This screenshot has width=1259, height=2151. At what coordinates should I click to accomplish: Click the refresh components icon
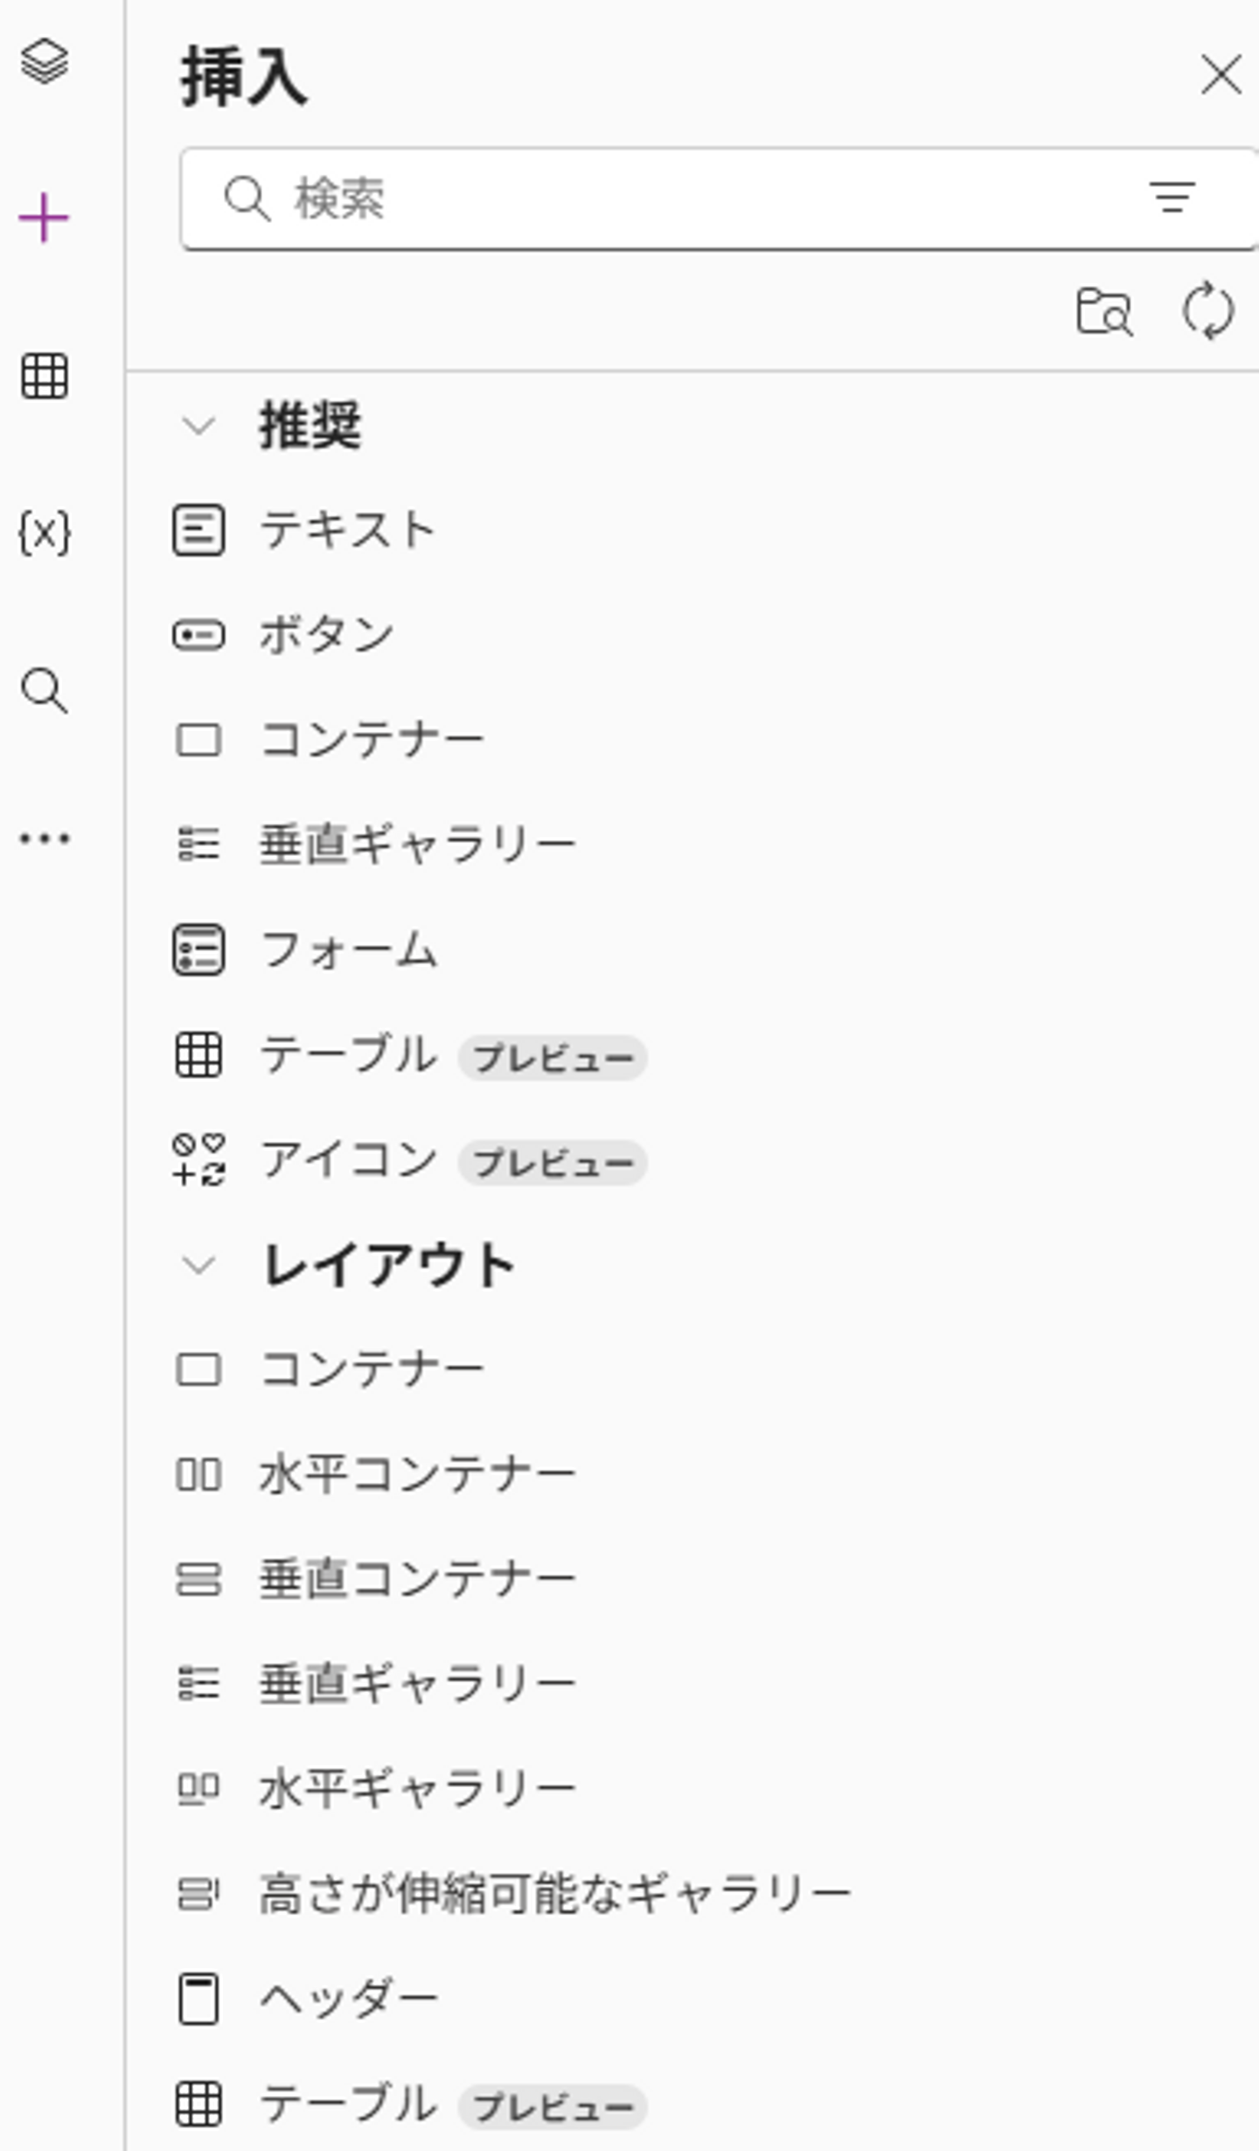(1208, 310)
